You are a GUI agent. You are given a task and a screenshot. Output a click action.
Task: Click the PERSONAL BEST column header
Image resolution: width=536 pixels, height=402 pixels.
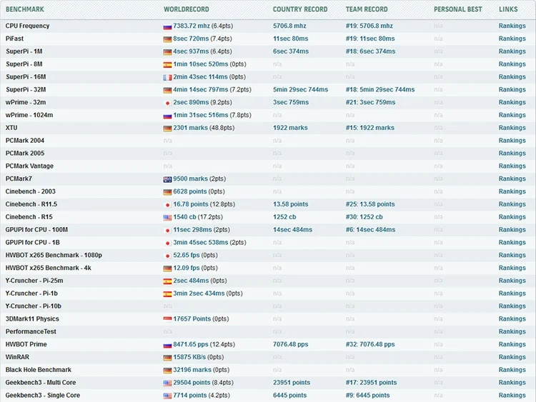(458, 9)
